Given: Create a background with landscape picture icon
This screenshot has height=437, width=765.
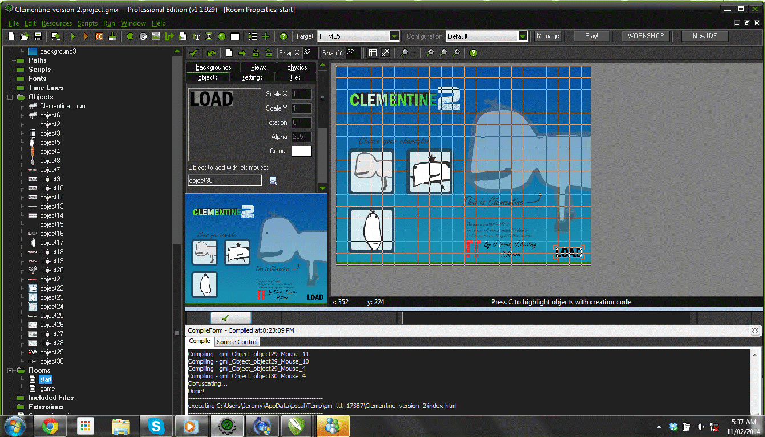Looking at the screenshot, I should click(x=156, y=36).
